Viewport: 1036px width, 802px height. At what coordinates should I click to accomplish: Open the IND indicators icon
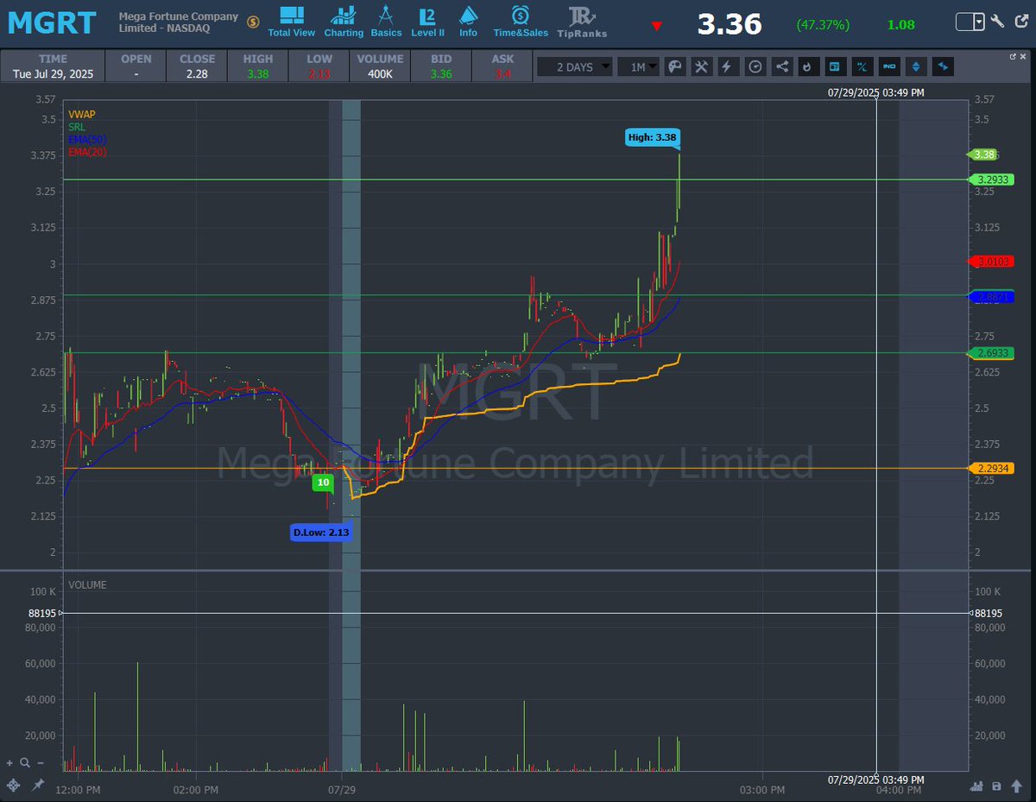[x=889, y=66]
